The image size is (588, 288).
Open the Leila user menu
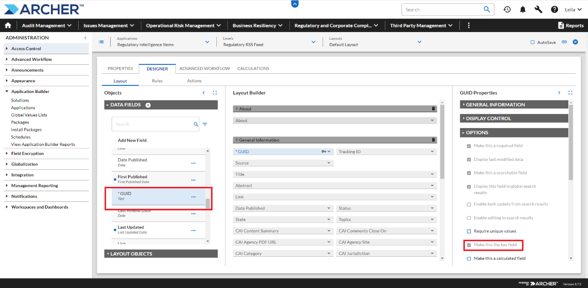click(x=573, y=9)
